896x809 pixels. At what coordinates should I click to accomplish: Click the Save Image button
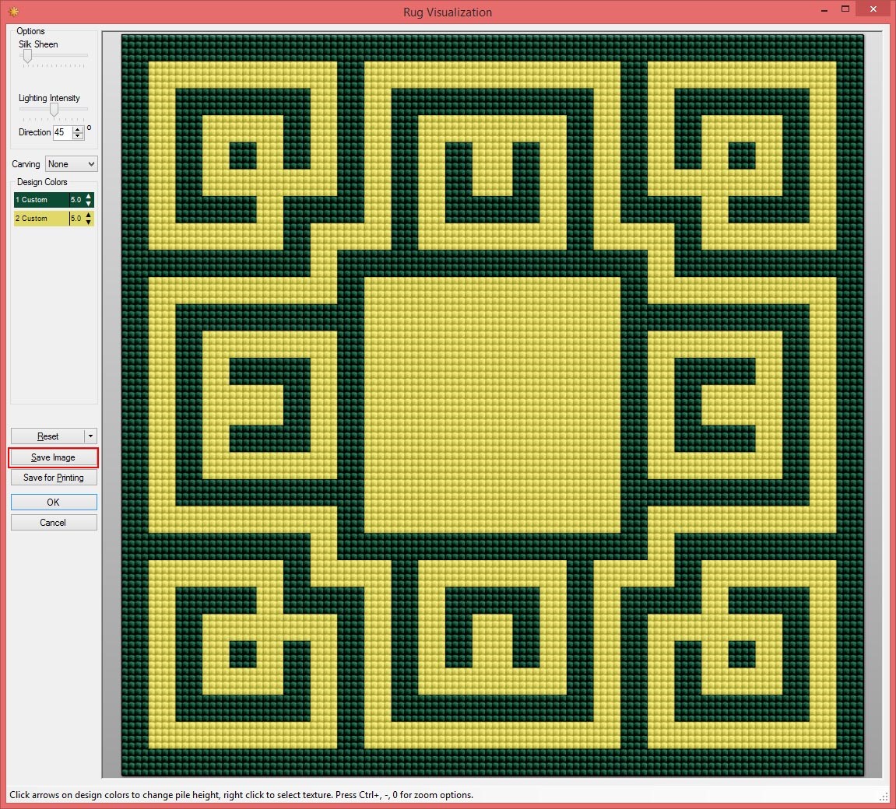53,457
